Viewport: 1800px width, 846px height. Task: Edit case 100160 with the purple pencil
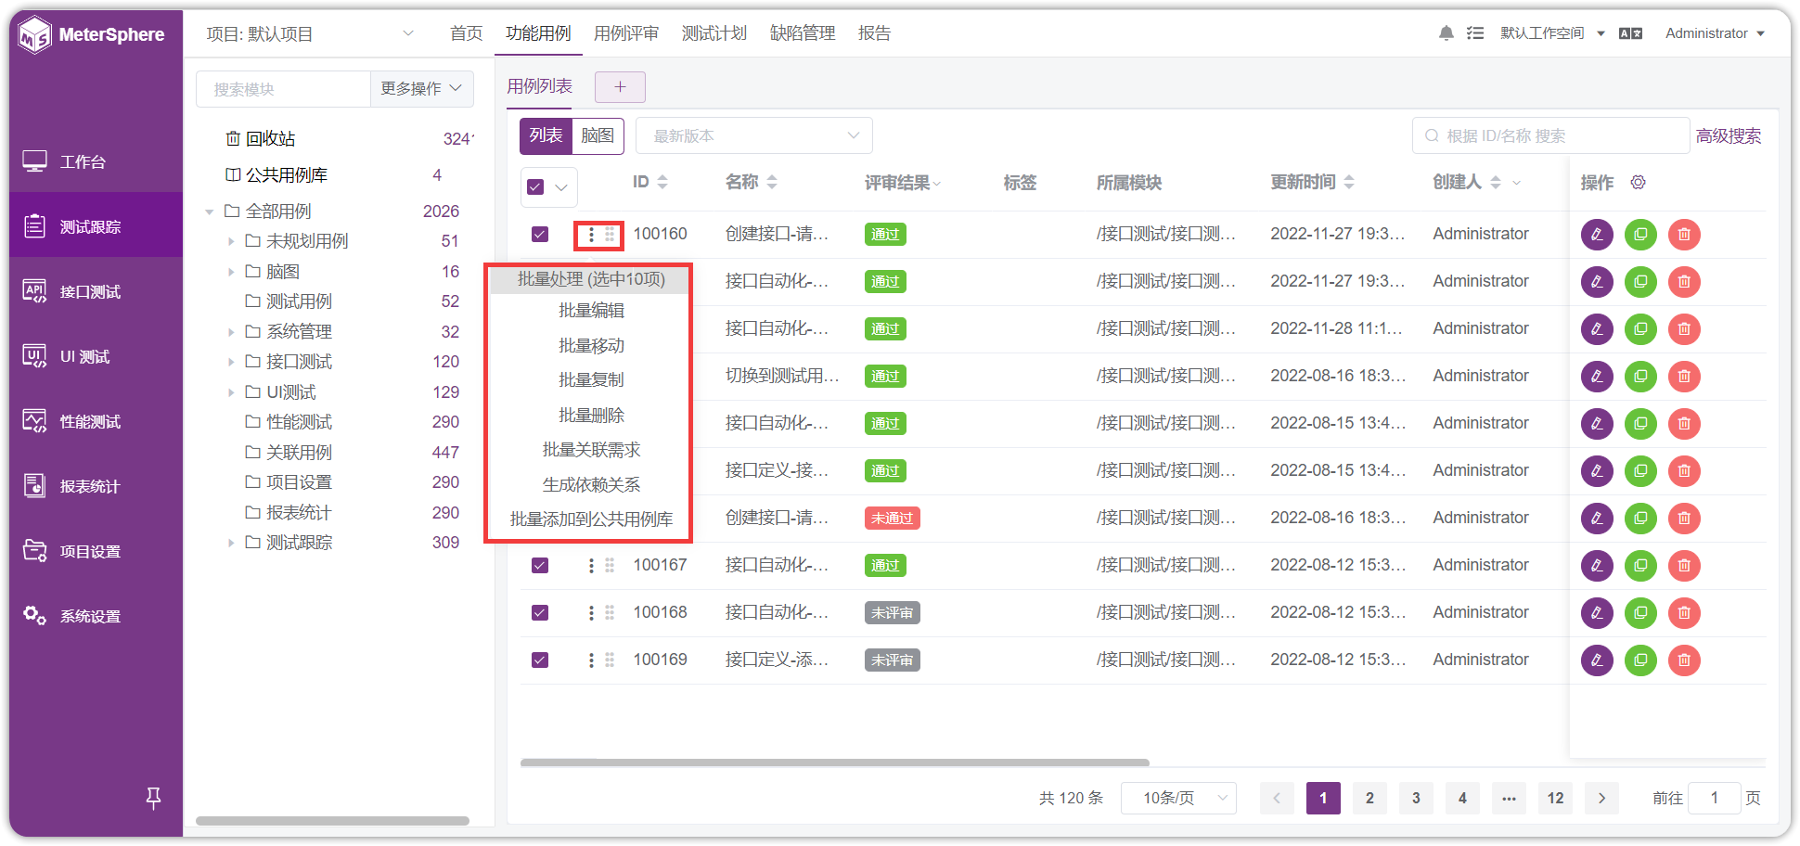(1597, 235)
